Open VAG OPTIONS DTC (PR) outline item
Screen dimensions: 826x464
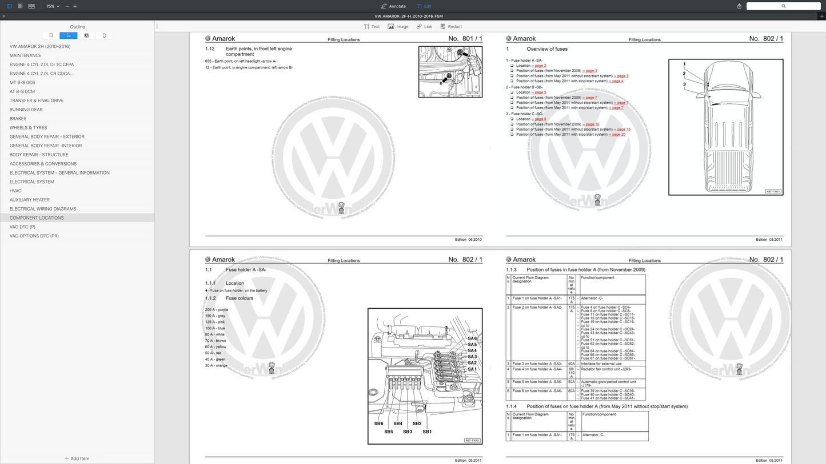pyautogui.click(x=34, y=236)
